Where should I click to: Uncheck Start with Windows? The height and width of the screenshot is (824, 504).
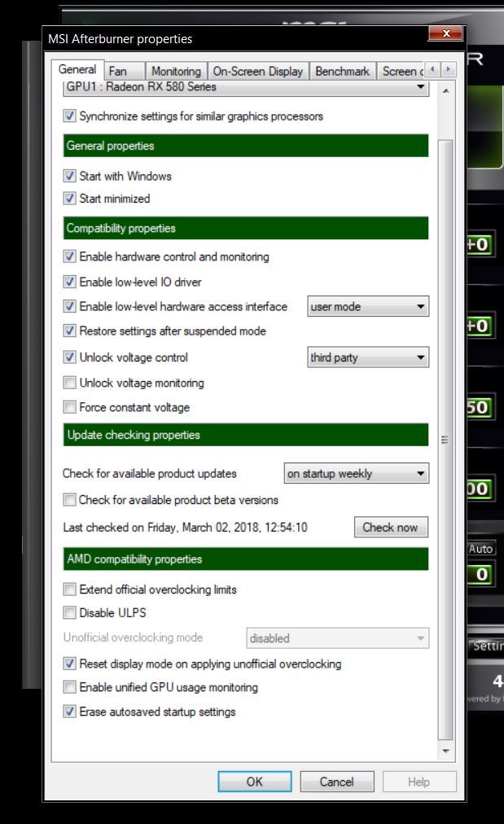(69, 176)
